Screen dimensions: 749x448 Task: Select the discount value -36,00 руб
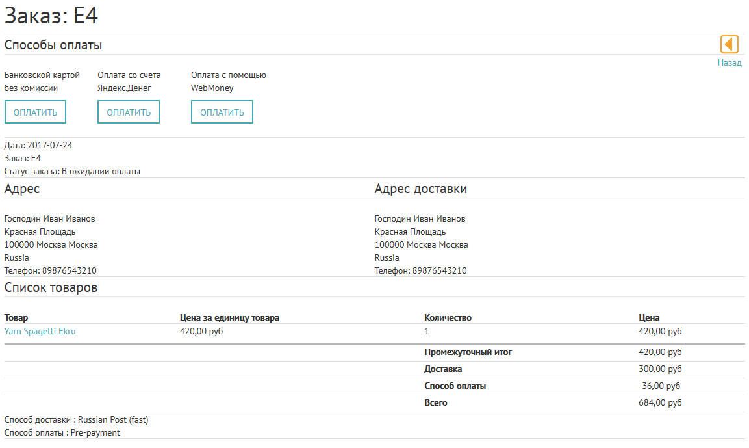659,386
